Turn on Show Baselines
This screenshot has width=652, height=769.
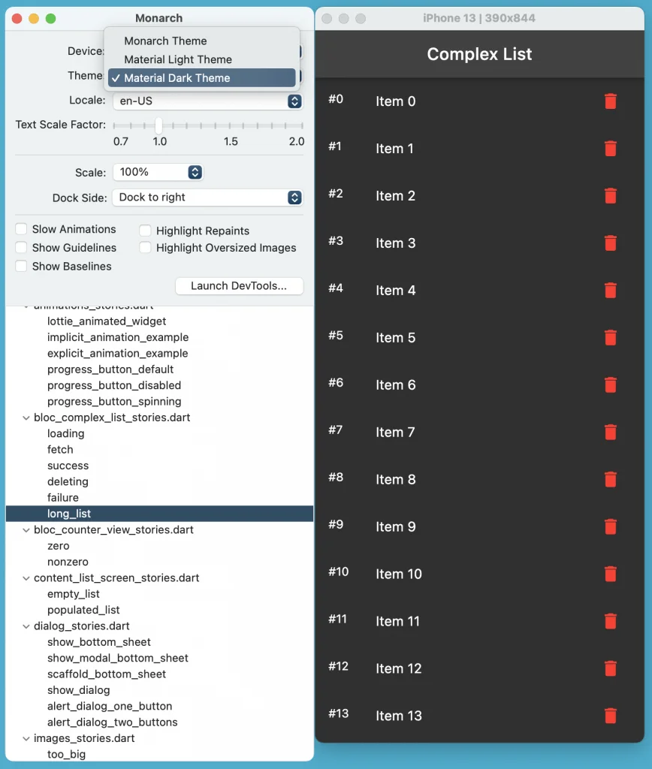pyautogui.click(x=22, y=266)
